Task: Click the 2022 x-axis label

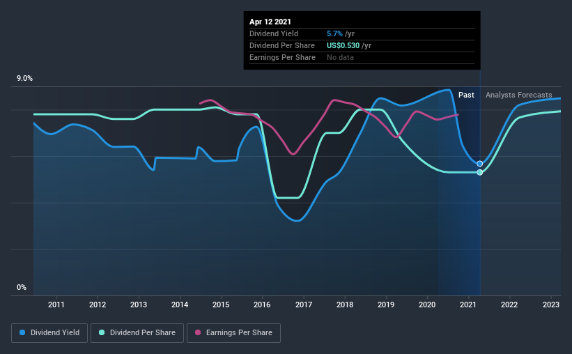Action: click(509, 305)
